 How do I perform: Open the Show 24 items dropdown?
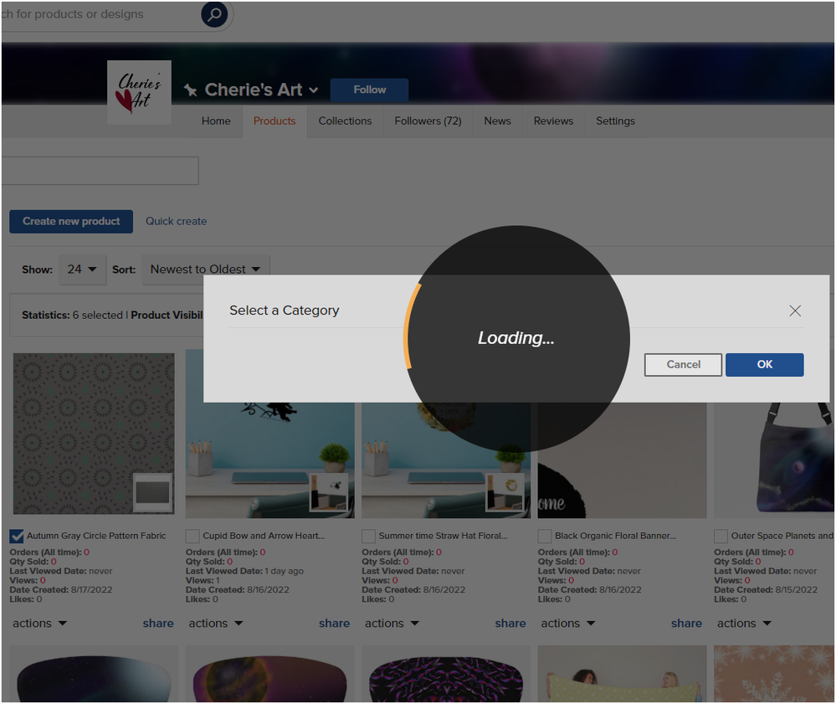pyautogui.click(x=82, y=270)
